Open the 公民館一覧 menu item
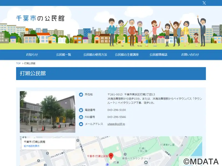222x166 pixels. point(64,55)
